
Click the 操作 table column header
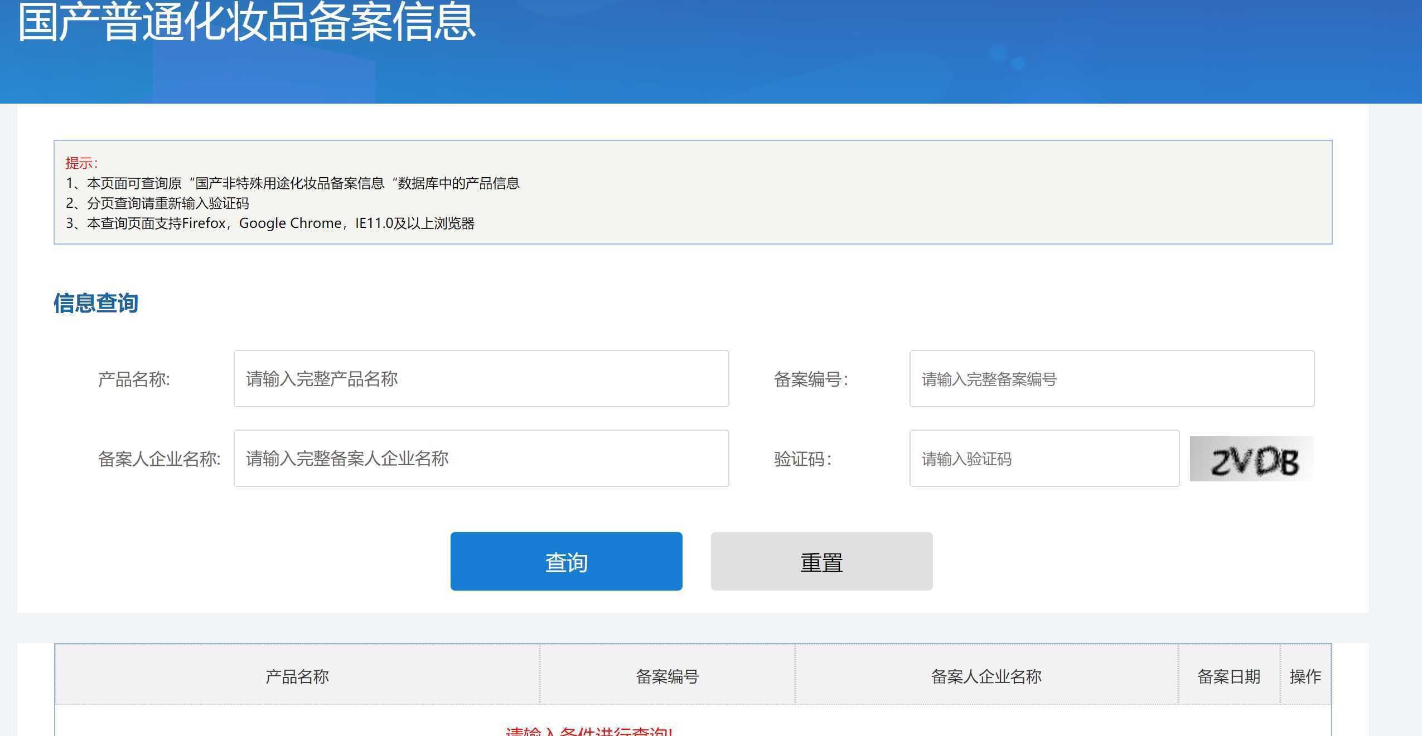1307,676
